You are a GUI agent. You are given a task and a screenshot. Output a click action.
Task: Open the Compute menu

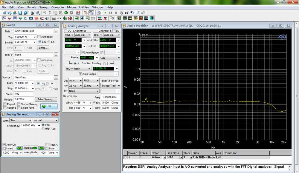tap(57, 7)
